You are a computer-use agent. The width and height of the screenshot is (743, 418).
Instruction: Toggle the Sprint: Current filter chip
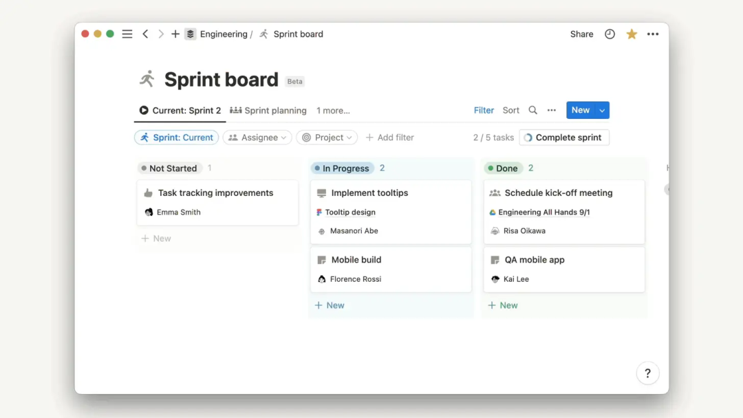click(x=177, y=137)
